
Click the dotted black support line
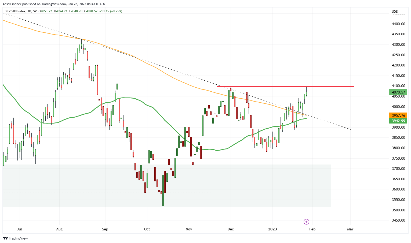click(107, 193)
